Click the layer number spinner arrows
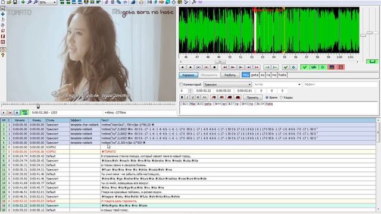This screenshot has height=214, width=381. (190, 91)
